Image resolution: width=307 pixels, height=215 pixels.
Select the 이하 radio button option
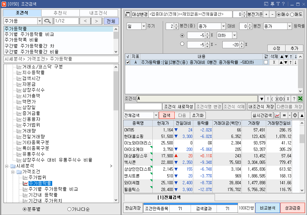click(182, 36)
